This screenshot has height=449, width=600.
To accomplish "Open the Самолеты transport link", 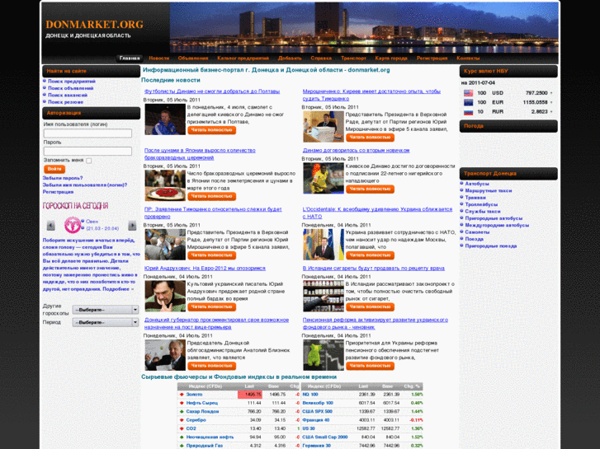I will pyautogui.click(x=477, y=232).
